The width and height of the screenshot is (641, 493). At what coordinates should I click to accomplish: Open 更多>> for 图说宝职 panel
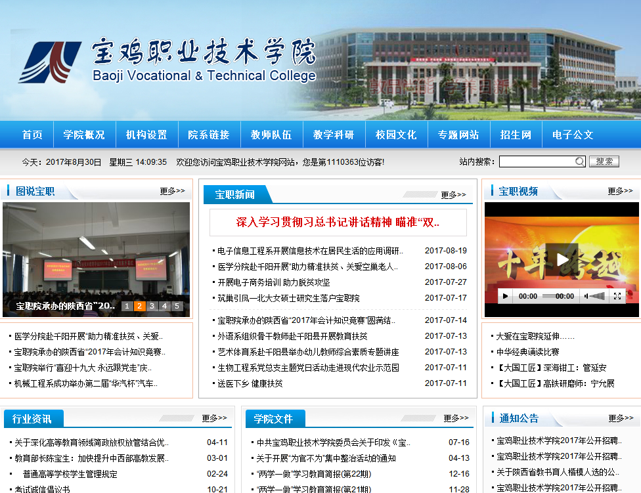click(172, 191)
